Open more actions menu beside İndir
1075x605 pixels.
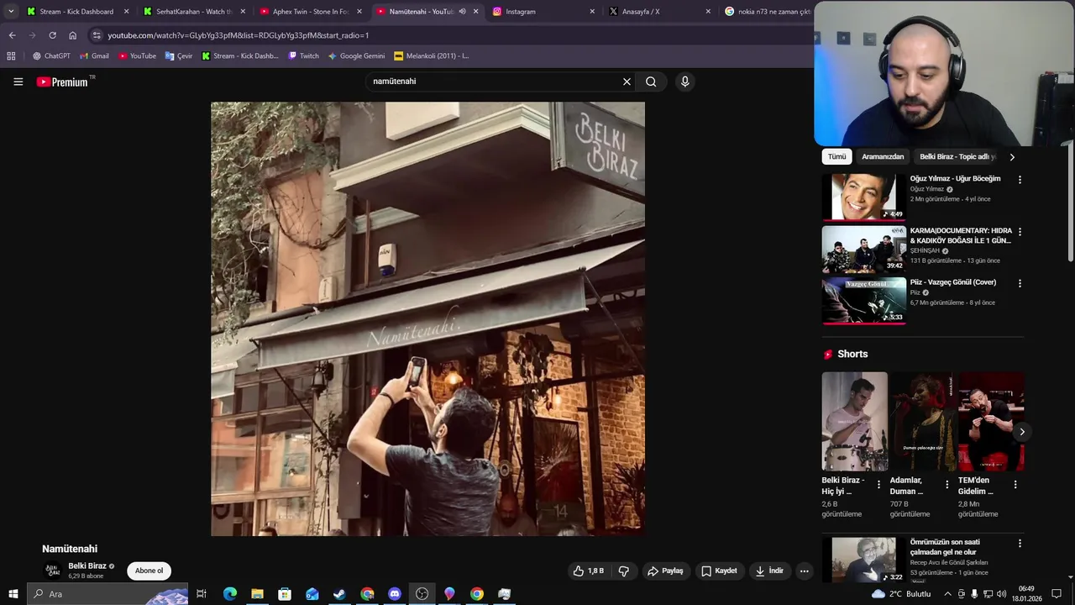pyautogui.click(x=804, y=571)
